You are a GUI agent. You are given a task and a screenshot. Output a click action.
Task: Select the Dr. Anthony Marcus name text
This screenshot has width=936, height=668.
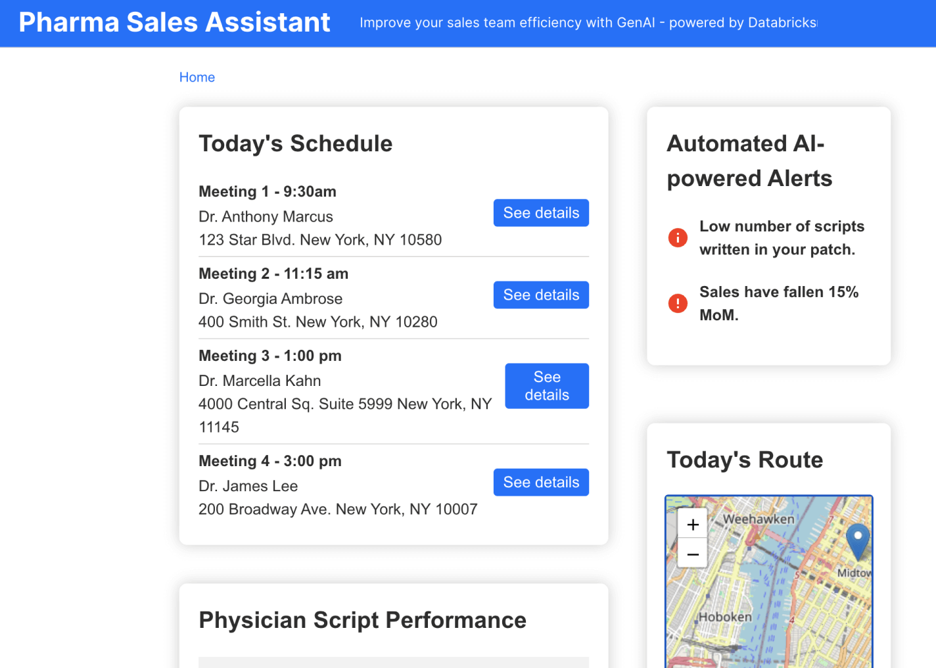coord(266,217)
